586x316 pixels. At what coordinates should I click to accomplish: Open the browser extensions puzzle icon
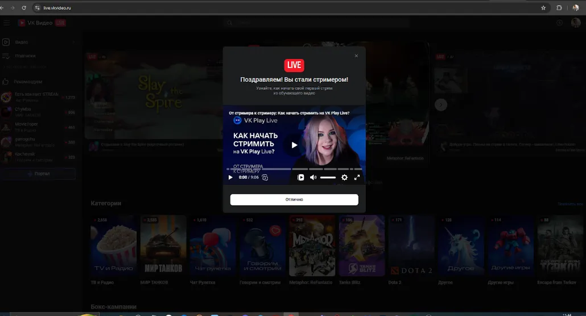(559, 8)
